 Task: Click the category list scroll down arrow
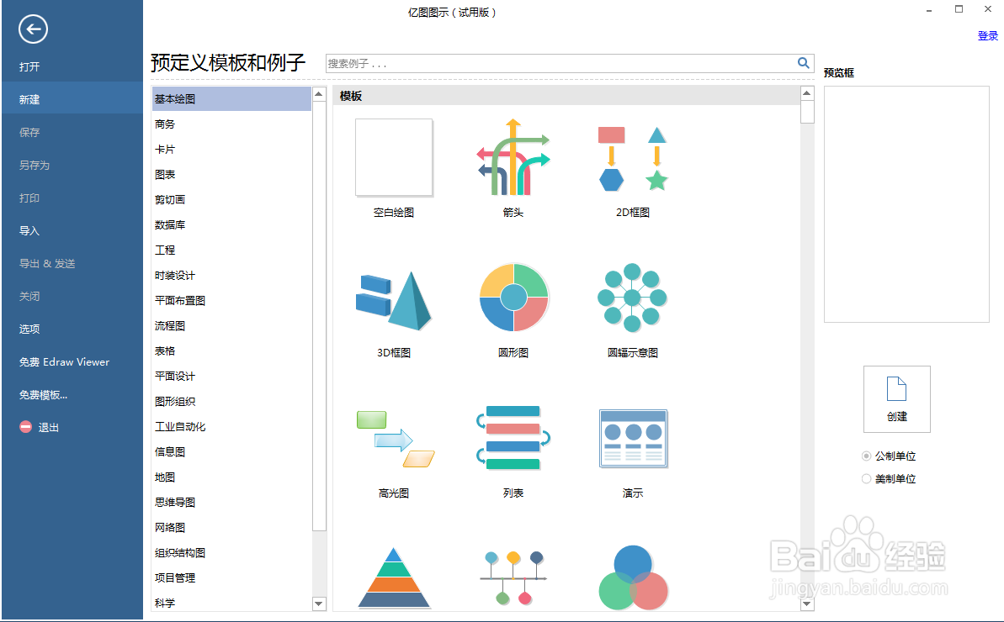[x=319, y=603]
